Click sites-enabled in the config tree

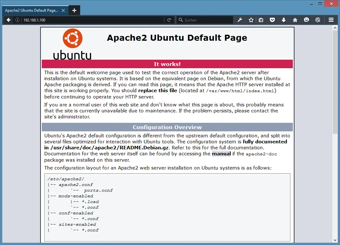click(77, 224)
